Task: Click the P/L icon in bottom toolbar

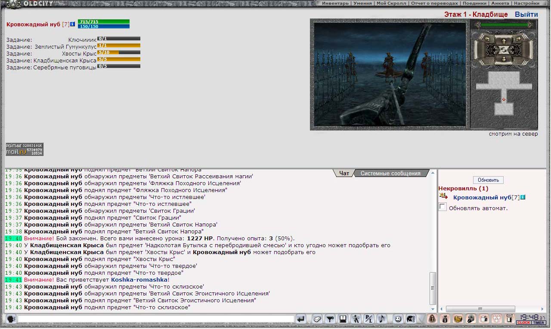Action: 369,319
